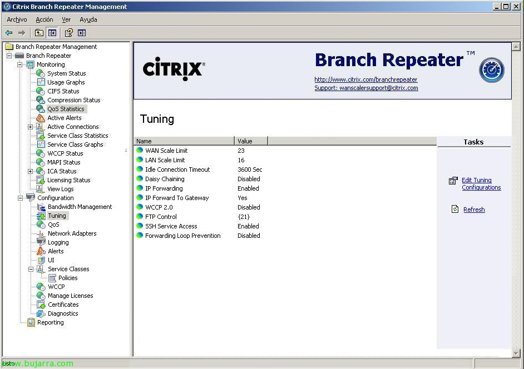Collapse the Service Classes node
This screenshot has width=524, height=369.
(x=31, y=269)
